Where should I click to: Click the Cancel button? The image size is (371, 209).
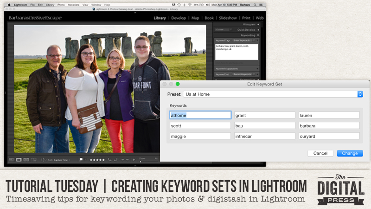(x=320, y=153)
